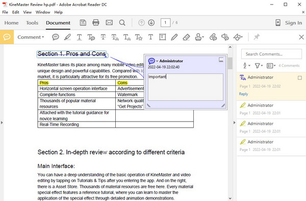Open the sort comments dropdown
This screenshot has width=306, height=201.
pos(247,66)
